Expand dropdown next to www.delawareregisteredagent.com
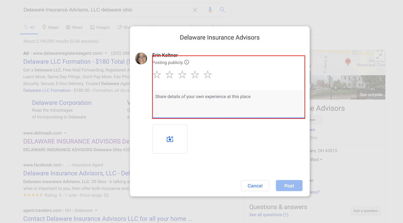The height and width of the screenshot is (223, 403). click(x=106, y=53)
